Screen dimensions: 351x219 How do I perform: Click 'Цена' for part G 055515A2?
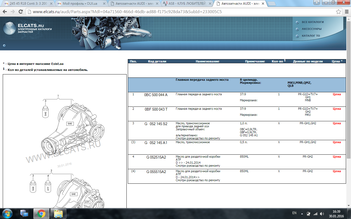pos(337,171)
